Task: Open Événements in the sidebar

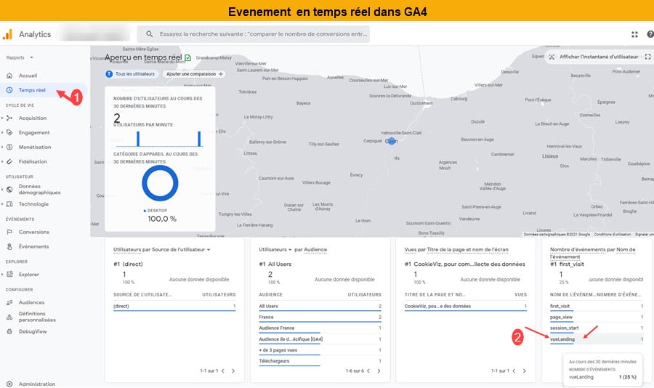Action: coord(33,246)
